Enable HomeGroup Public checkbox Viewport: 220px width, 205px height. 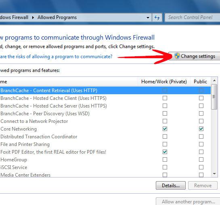point(201,160)
